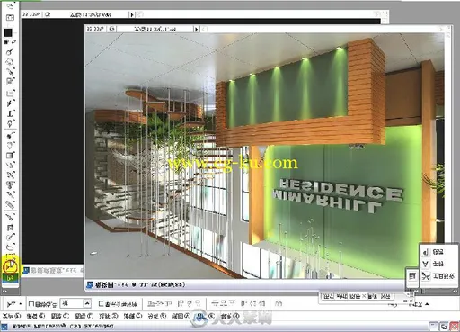Change the screen mode from the toolbar

point(10,5)
